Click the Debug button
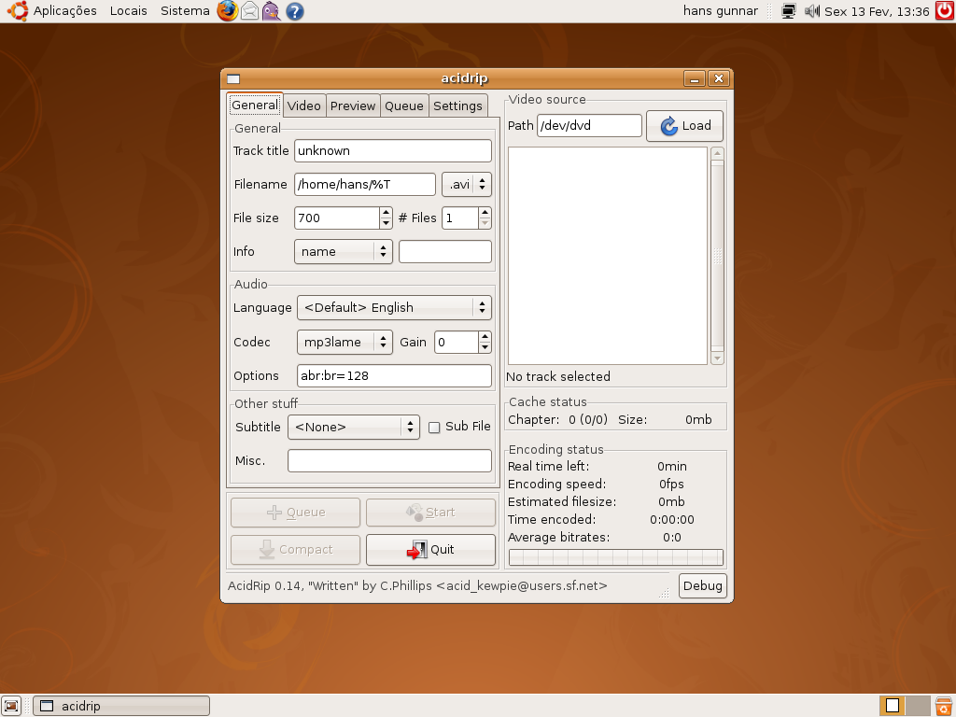 click(702, 586)
